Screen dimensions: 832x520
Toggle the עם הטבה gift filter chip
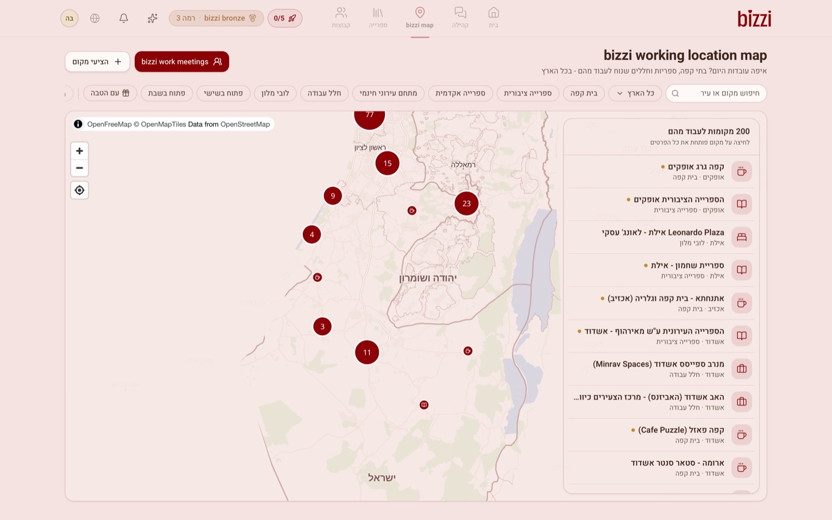(110, 93)
